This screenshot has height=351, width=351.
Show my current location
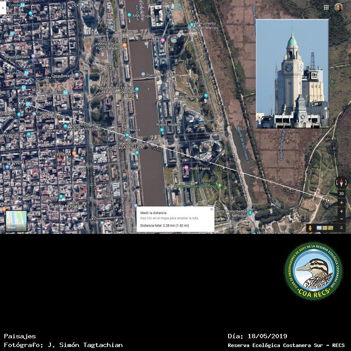[x=341, y=203]
